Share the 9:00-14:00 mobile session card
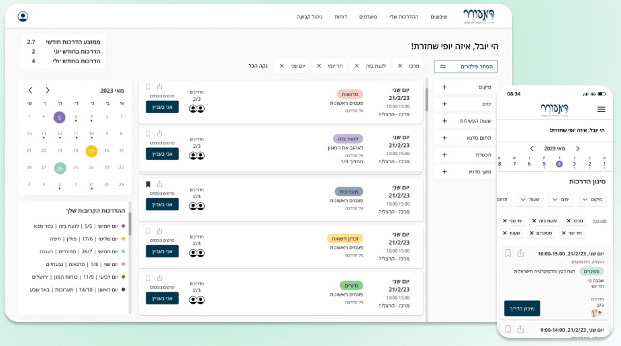 point(520,329)
